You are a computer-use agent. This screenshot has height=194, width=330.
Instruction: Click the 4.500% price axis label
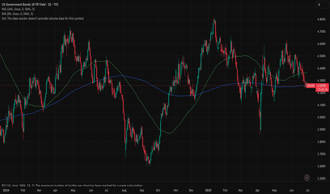click(x=322, y=56)
